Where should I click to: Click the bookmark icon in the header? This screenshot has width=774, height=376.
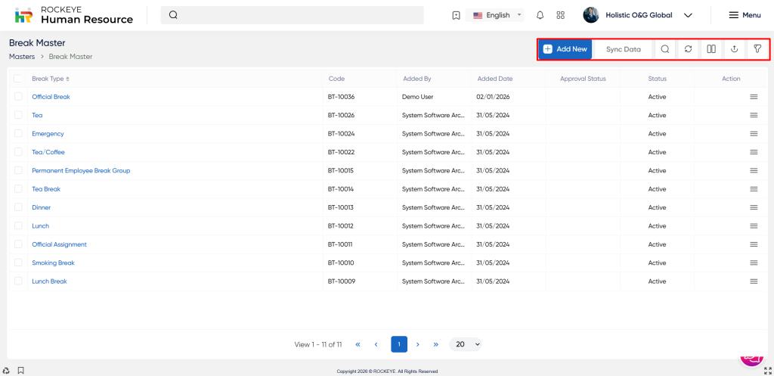(x=456, y=15)
